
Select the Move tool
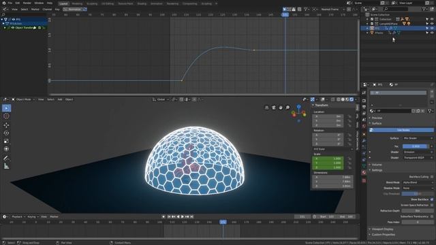point(6,125)
